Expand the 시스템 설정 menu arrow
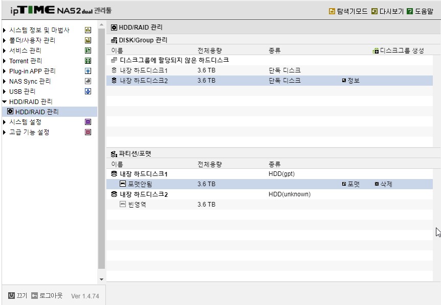This screenshot has width=441, height=305. pyautogui.click(x=4, y=122)
